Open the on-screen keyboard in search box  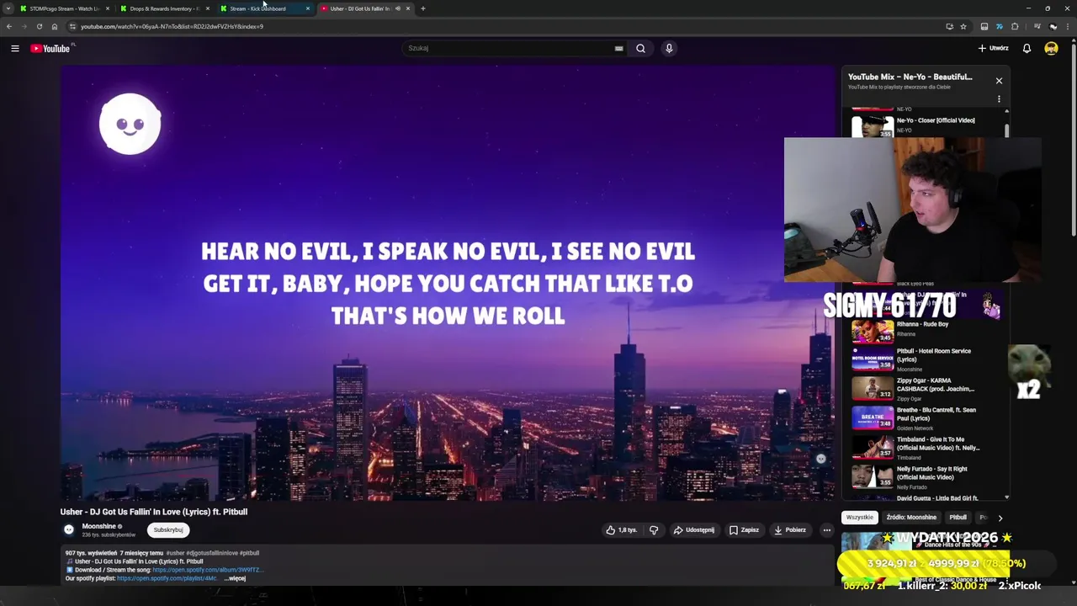[619, 48]
